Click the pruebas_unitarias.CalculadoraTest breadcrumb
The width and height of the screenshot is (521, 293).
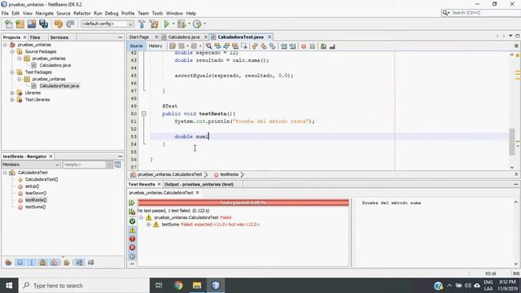coord(170,174)
